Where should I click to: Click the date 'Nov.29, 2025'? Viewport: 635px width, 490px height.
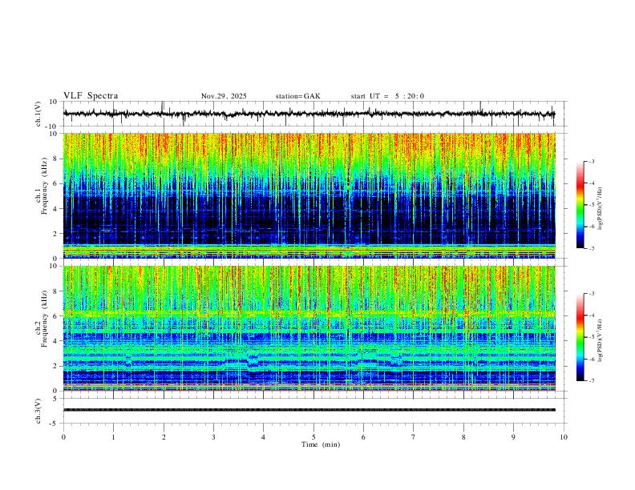coord(224,96)
